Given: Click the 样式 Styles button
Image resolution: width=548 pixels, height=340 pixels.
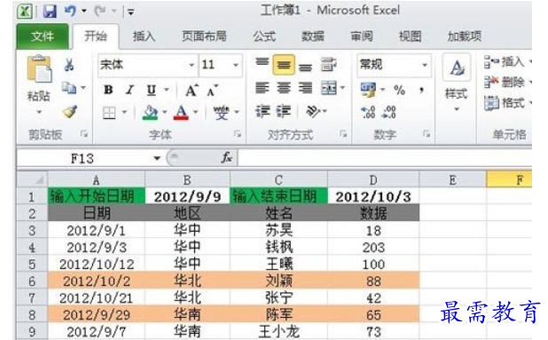Looking at the screenshot, I should [456, 83].
